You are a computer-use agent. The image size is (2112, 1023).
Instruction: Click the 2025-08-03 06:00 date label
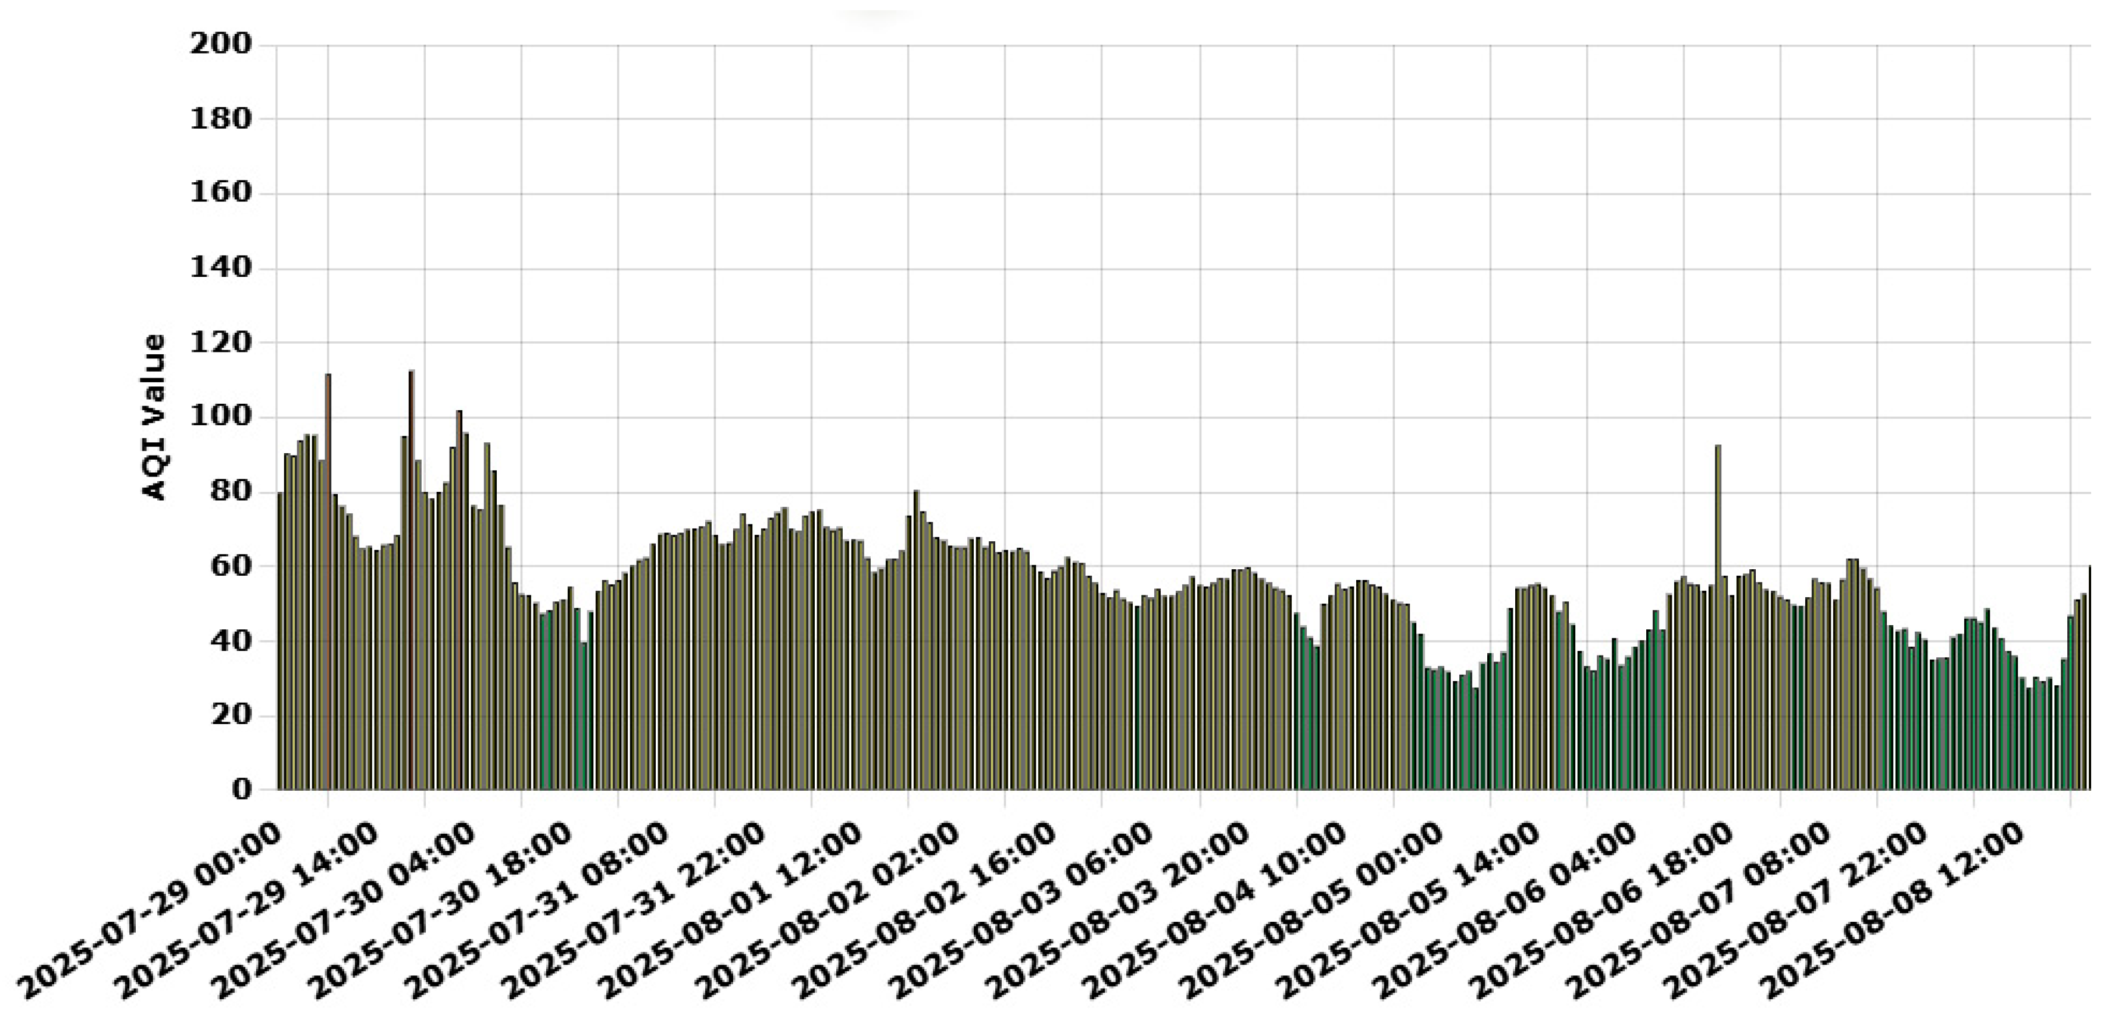coord(1021,910)
